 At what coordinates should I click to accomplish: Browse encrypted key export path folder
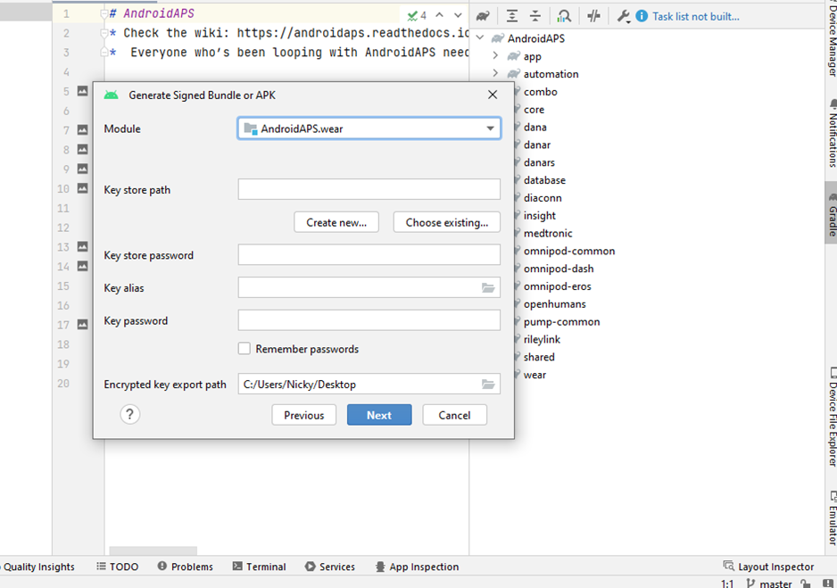(x=488, y=385)
